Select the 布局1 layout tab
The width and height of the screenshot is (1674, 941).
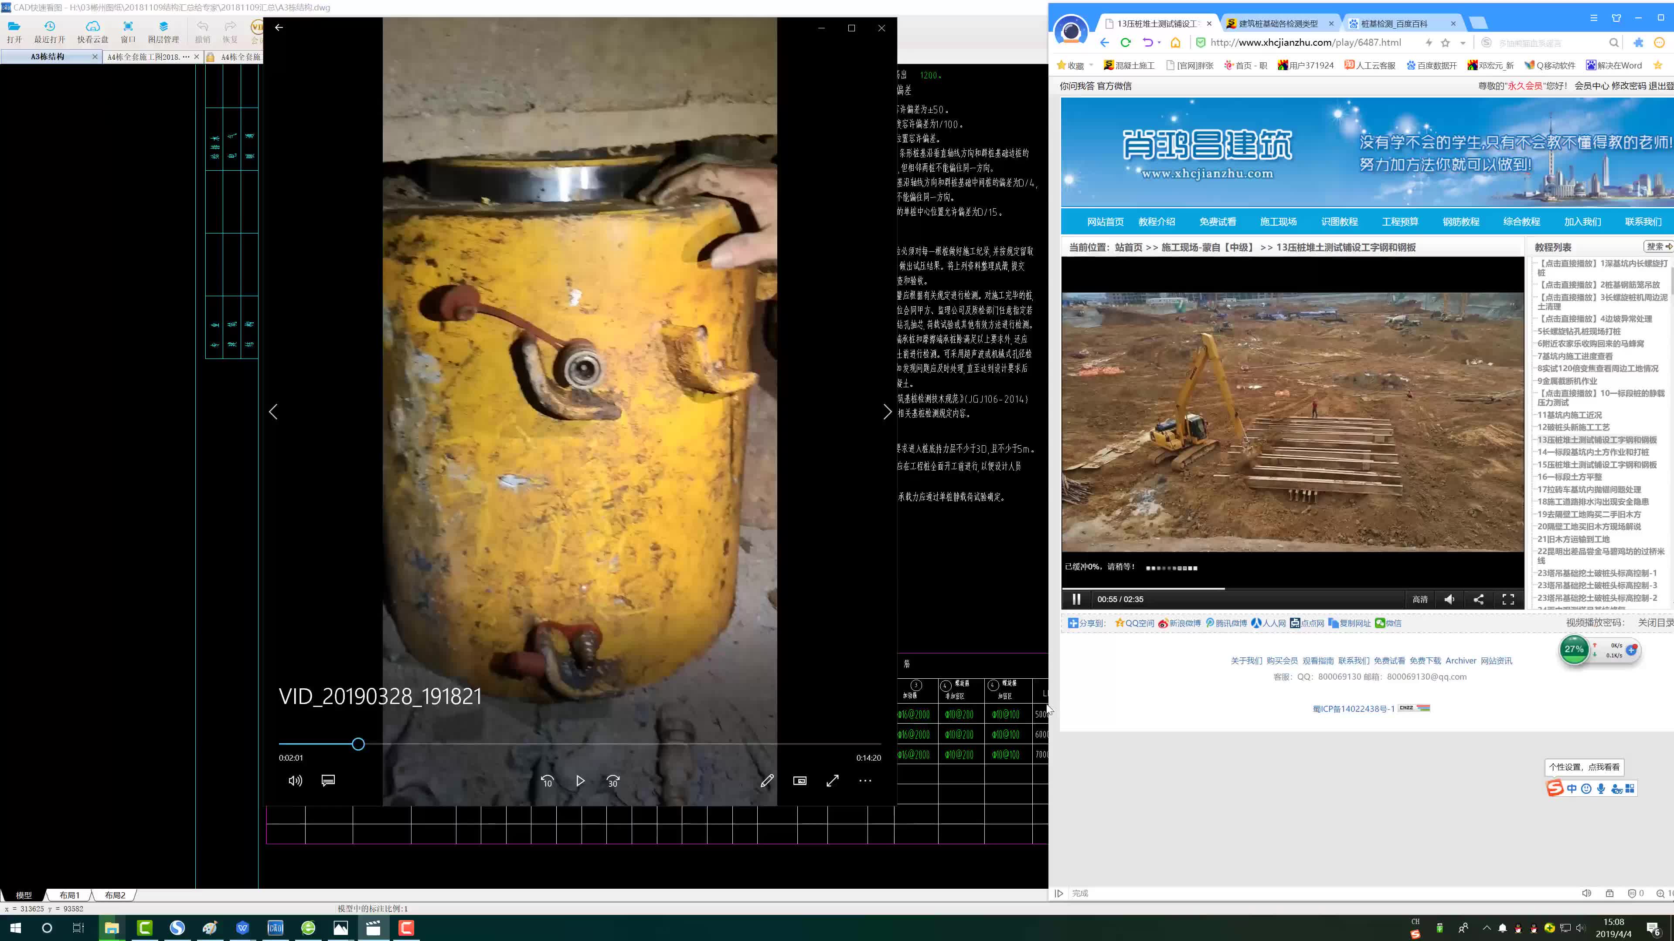pos(70,895)
